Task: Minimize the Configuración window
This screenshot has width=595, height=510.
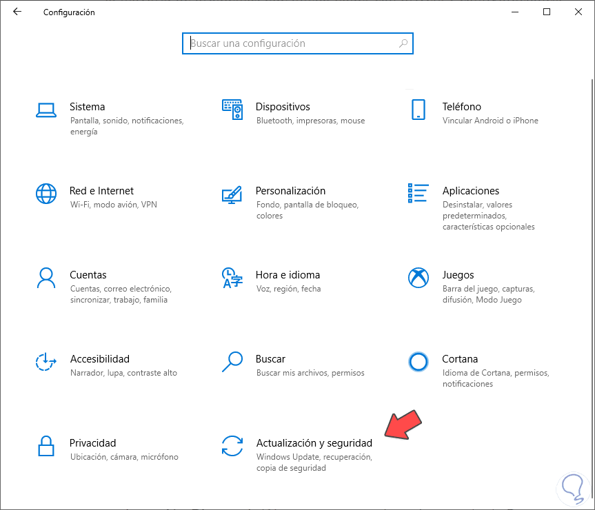Action: tap(515, 12)
